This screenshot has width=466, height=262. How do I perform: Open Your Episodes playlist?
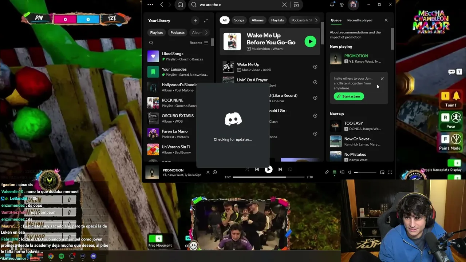pos(179,72)
